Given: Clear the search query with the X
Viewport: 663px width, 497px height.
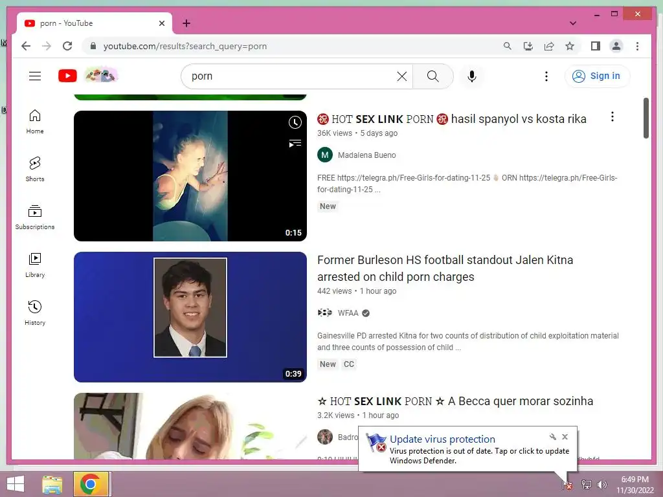Looking at the screenshot, I should (x=401, y=76).
